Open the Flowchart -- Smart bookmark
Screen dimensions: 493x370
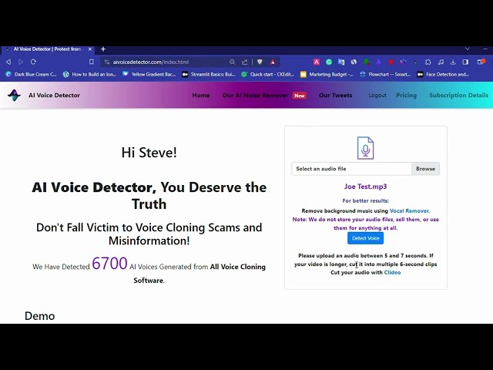coord(386,74)
